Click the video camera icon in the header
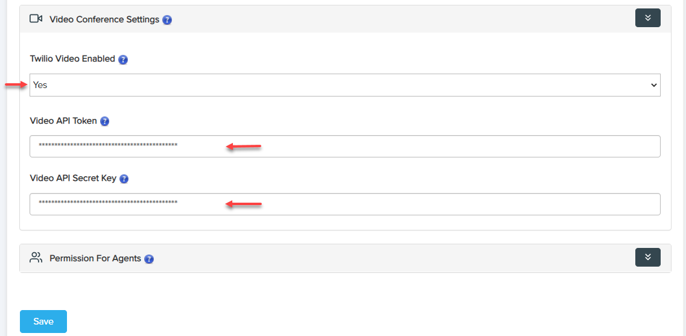The width and height of the screenshot is (686, 336). pyautogui.click(x=36, y=19)
